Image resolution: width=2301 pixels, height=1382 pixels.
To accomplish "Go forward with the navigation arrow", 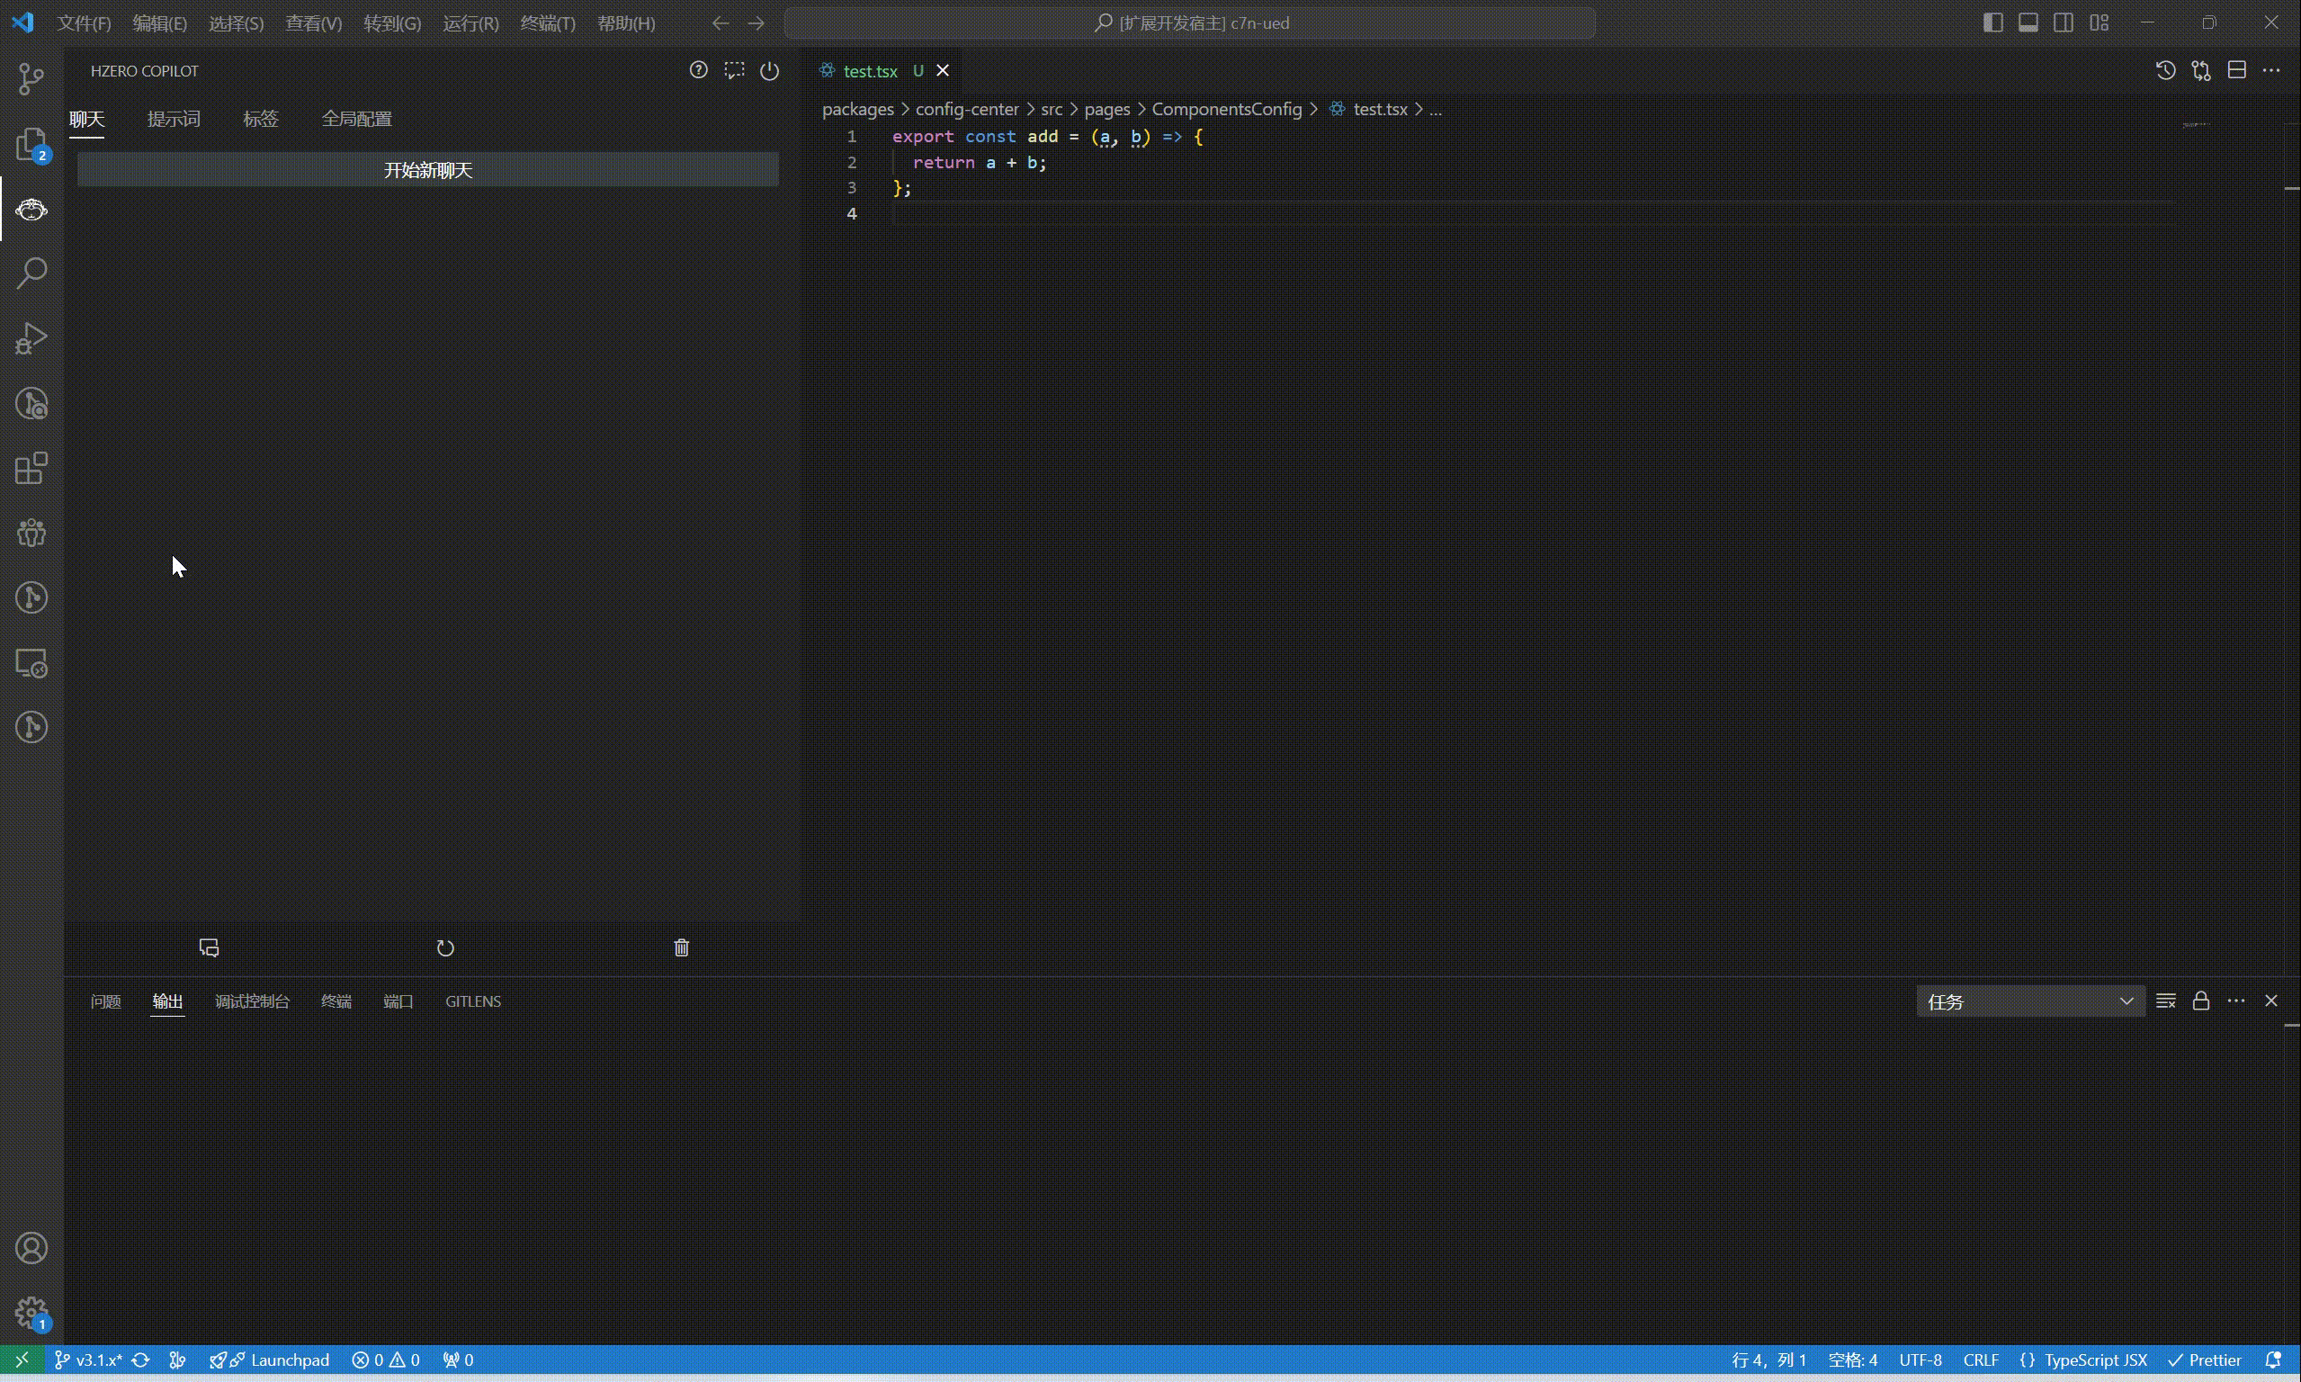I will pyautogui.click(x=756, y=23).
